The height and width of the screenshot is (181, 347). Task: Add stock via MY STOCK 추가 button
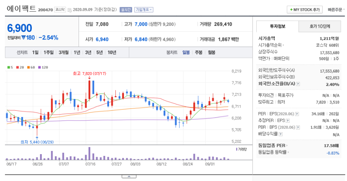coord(305,10)
